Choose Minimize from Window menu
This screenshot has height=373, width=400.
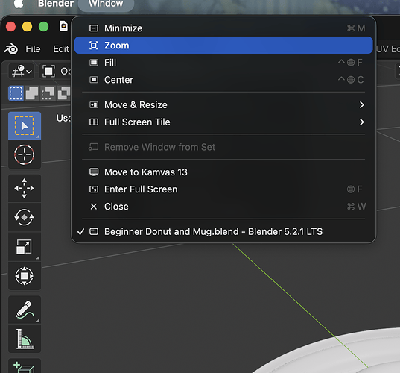click(x=223, y=28)
